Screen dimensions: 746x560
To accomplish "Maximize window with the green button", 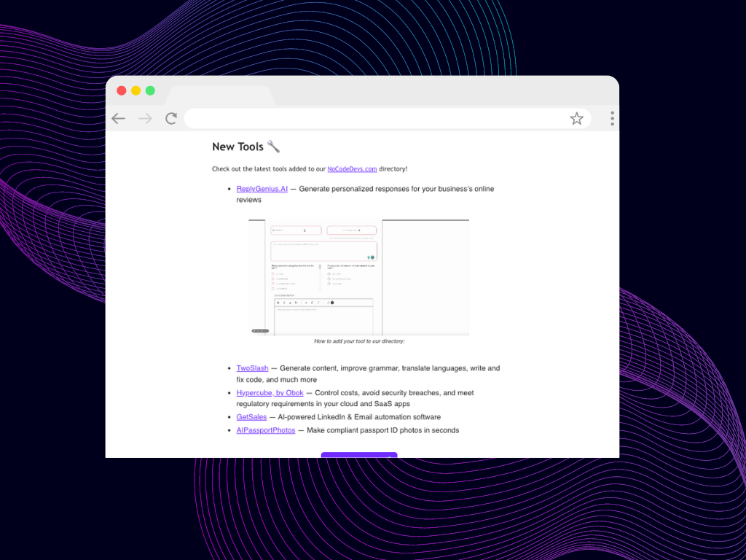I will [x=150, y=90].
